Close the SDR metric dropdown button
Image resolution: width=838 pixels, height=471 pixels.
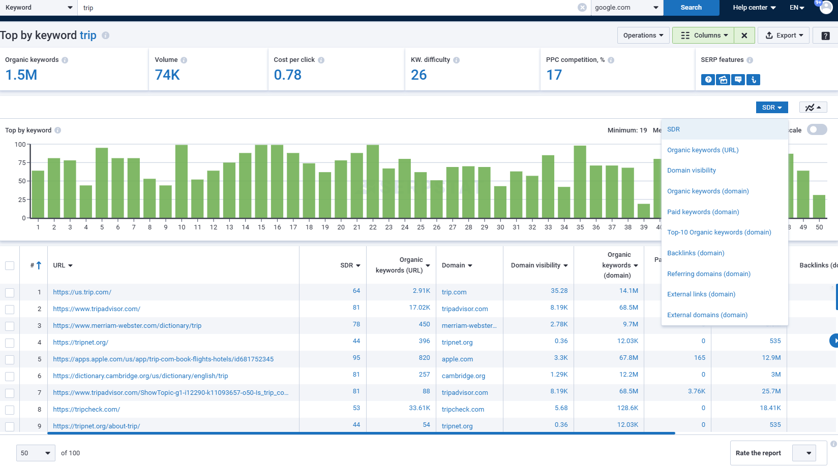[772, 108]
